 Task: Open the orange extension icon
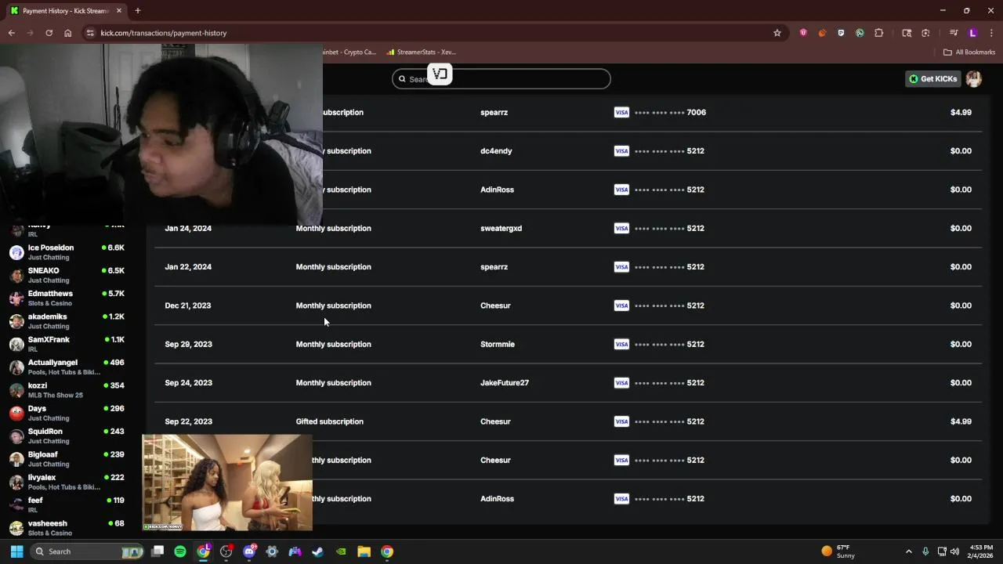tap(822, 33)
